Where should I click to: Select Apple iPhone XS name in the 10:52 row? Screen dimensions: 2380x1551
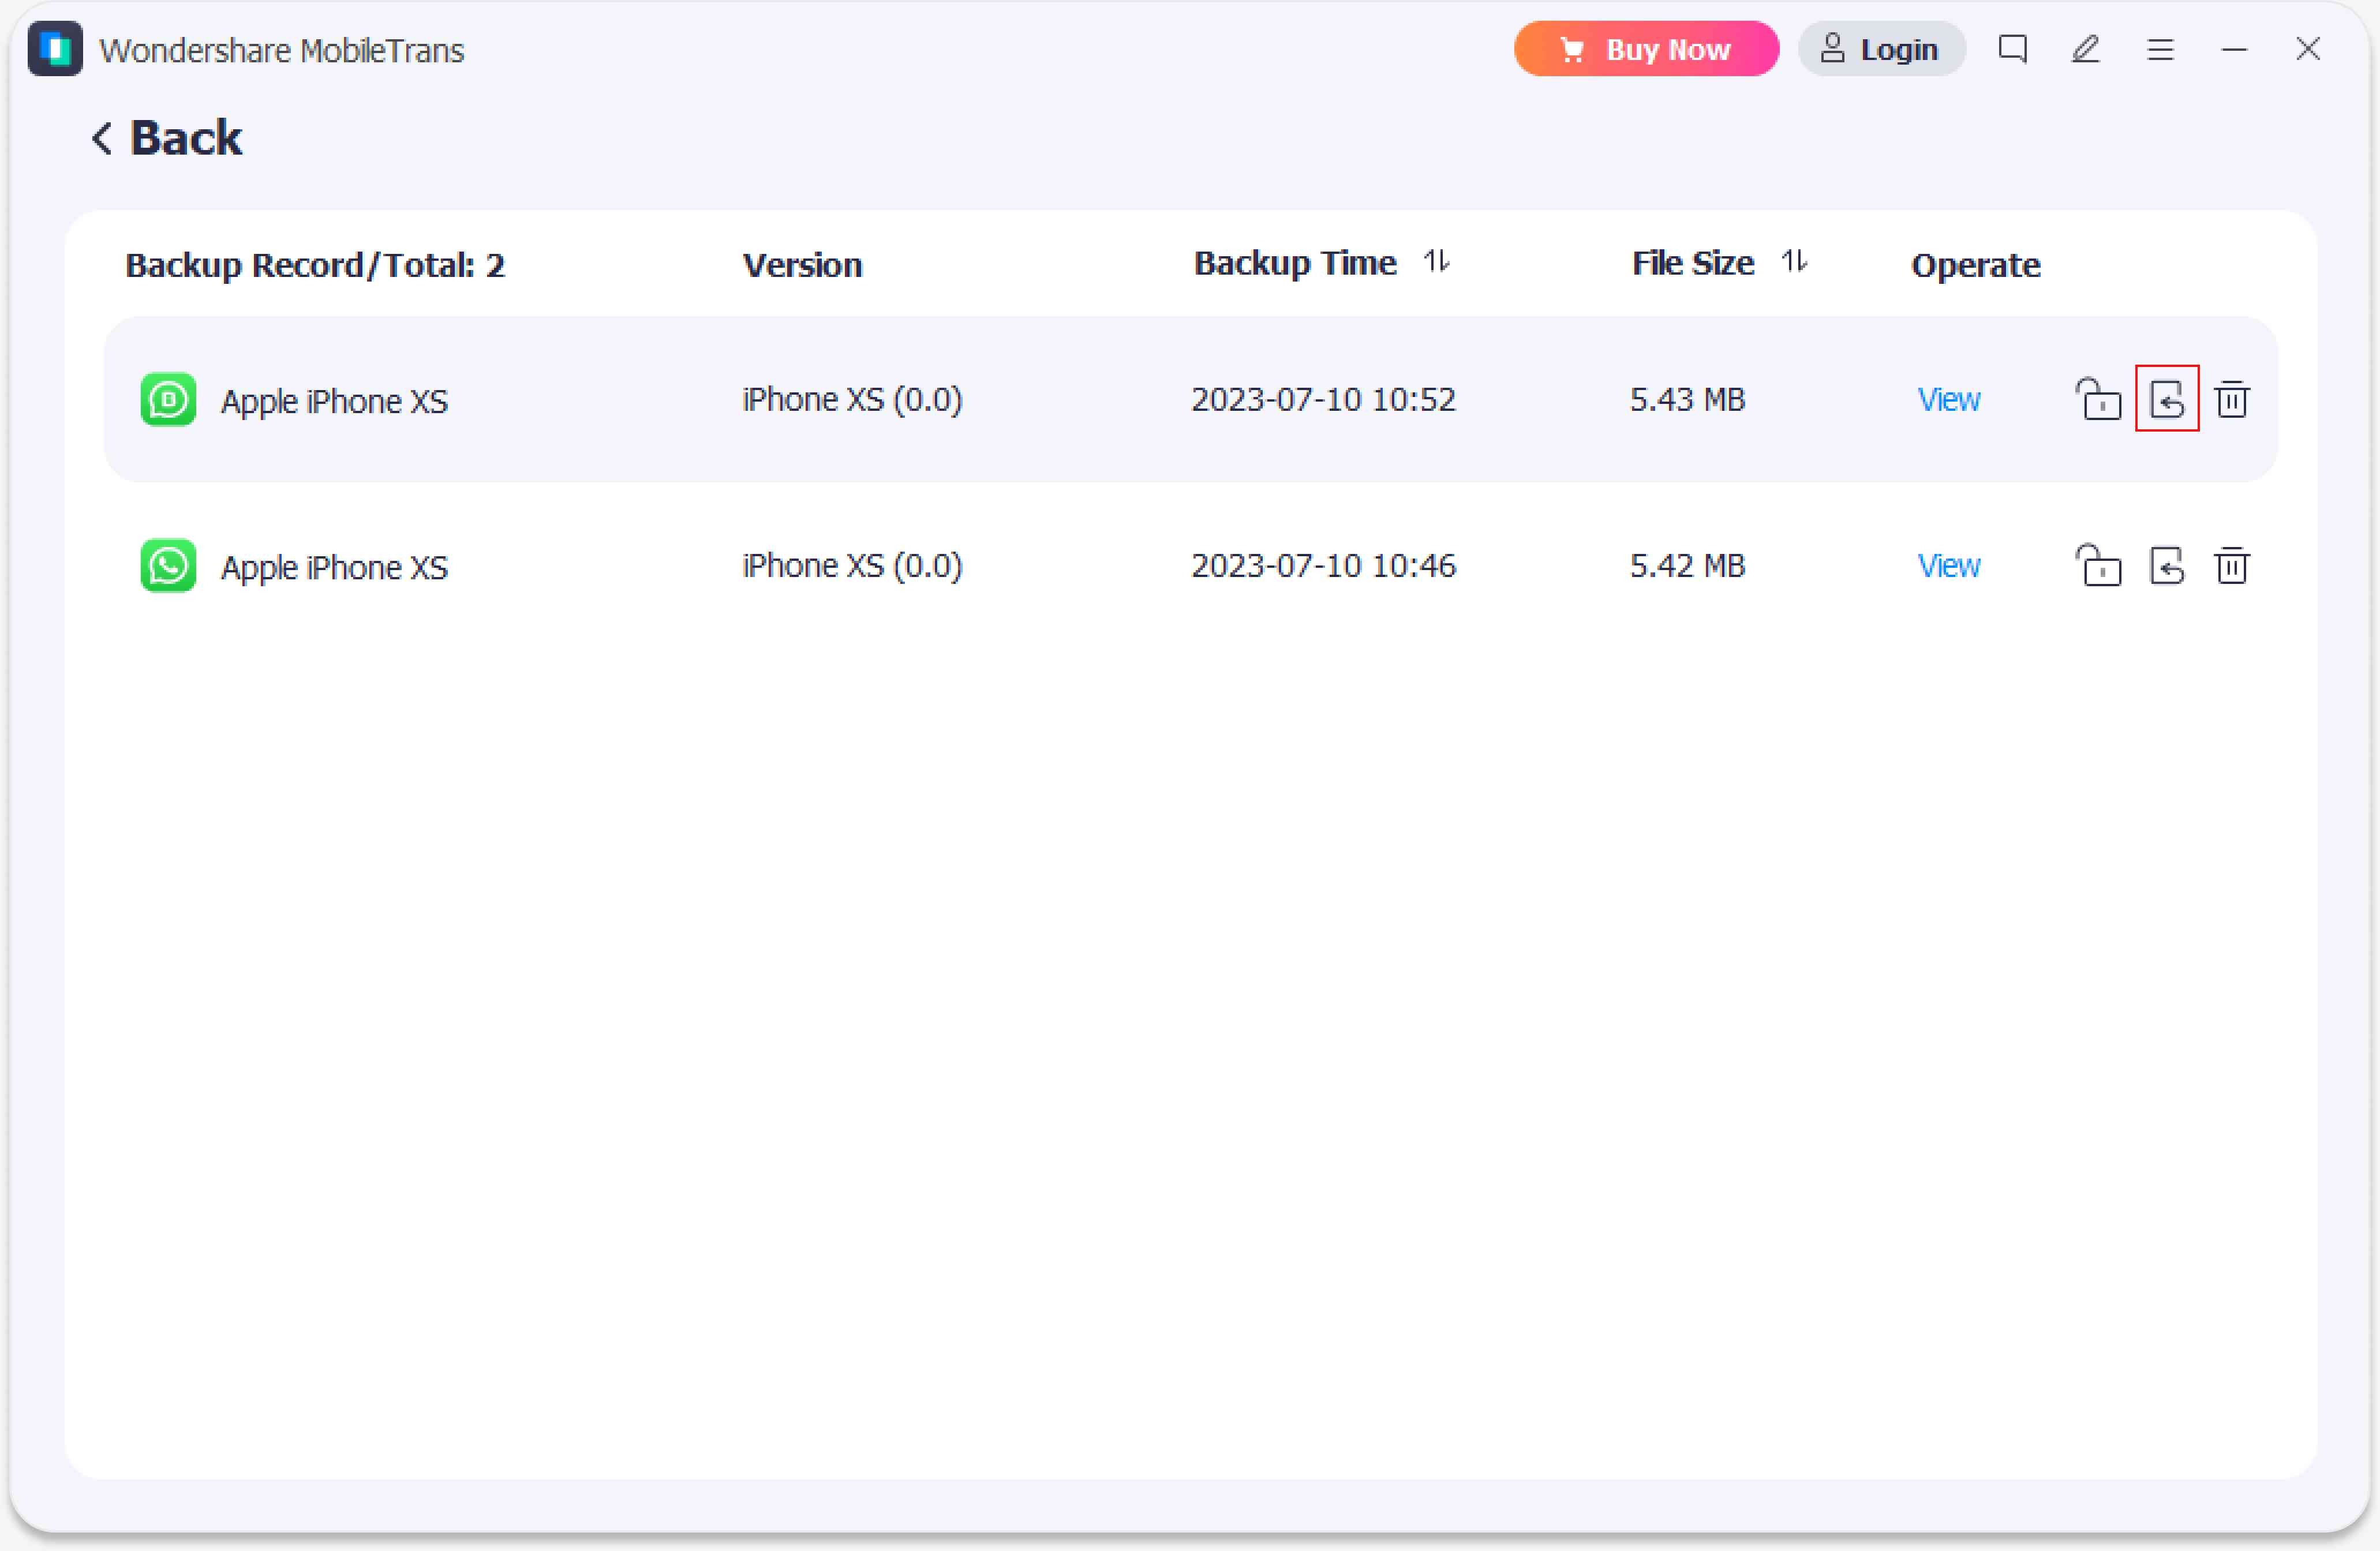(334, 401)
